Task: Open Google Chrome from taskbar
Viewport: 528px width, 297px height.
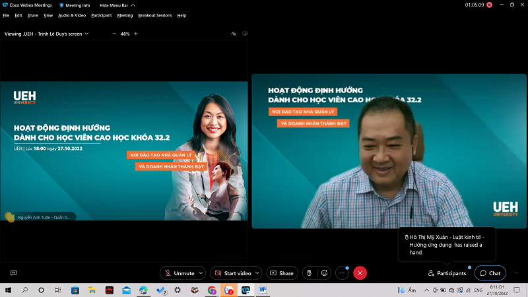Action: (212, 290)
